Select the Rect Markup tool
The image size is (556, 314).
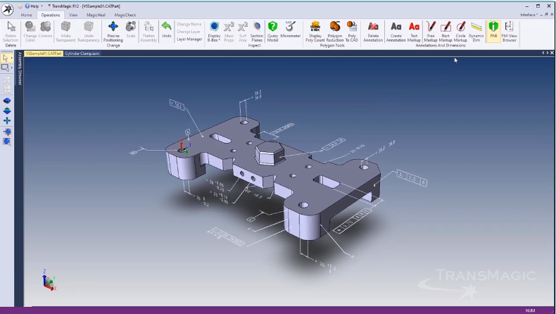coord(446,31)
